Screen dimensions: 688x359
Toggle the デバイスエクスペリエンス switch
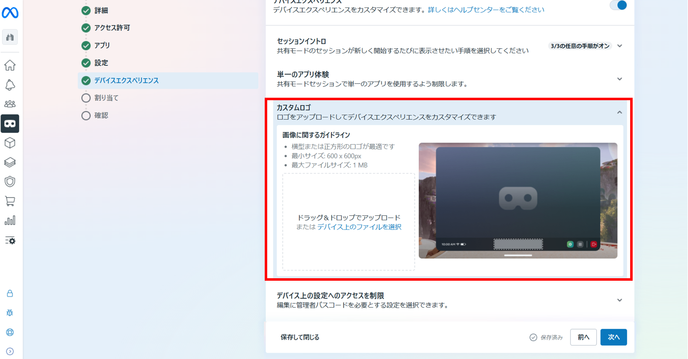pyautogui.click(x=618, y=5)
